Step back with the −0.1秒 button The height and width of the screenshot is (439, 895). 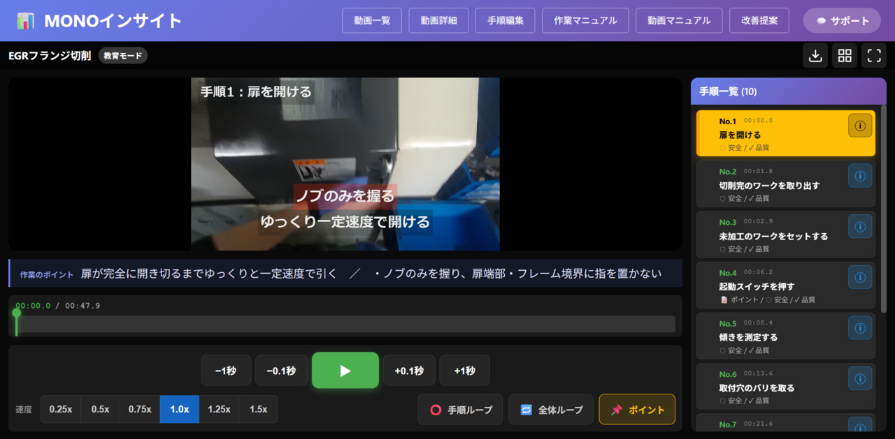pos(281,371)
